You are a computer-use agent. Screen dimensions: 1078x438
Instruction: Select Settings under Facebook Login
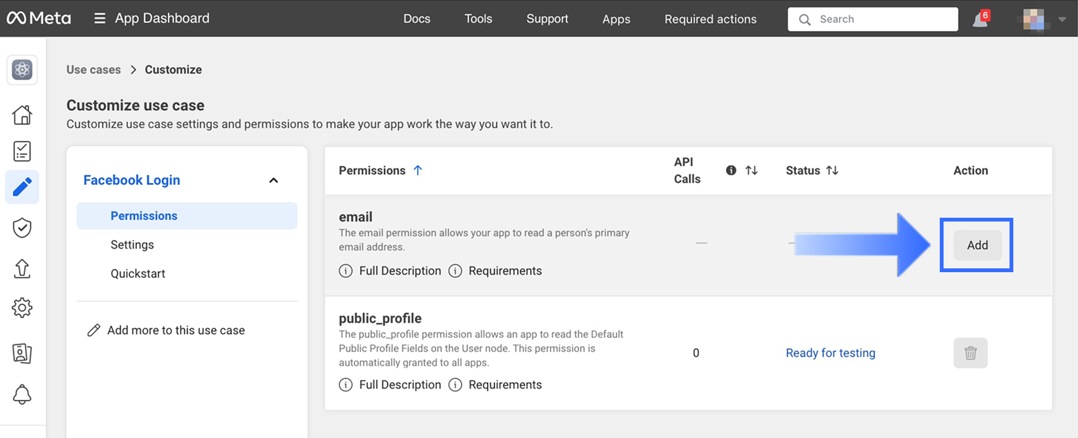[132, 245]
